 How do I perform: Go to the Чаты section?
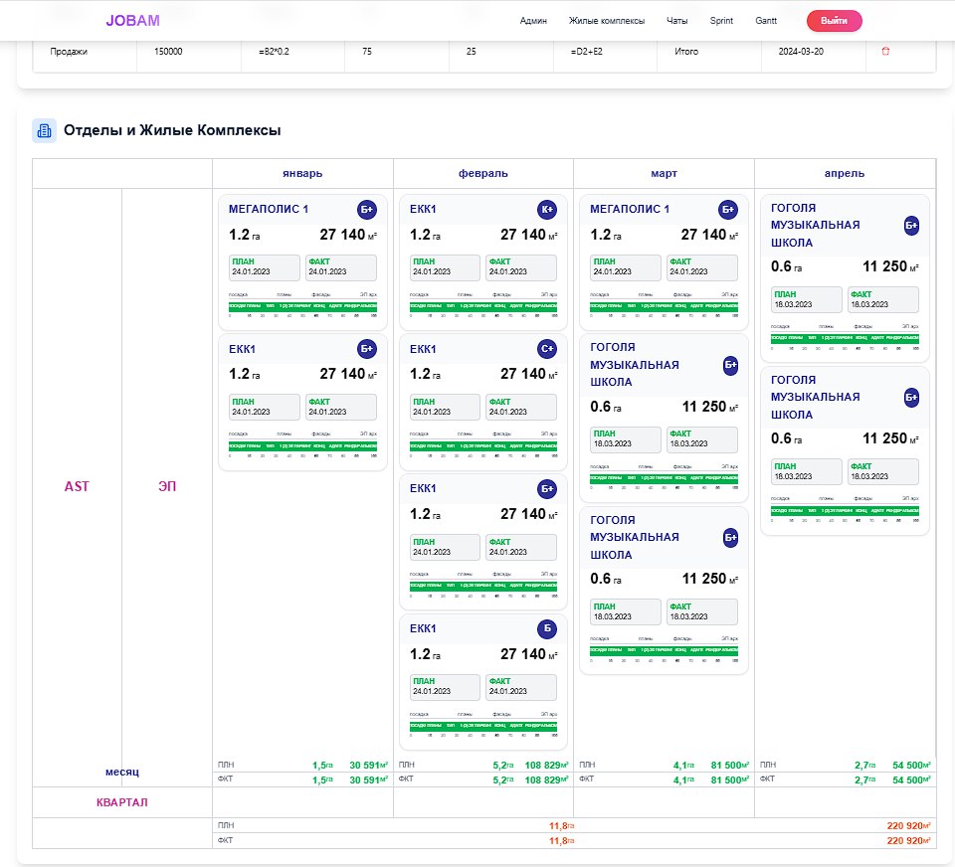pyautogui.click(x=676, y=21)
